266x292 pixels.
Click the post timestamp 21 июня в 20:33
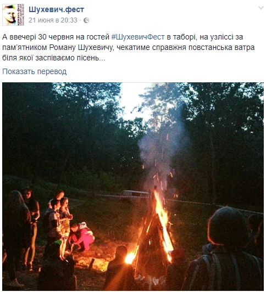53,20
